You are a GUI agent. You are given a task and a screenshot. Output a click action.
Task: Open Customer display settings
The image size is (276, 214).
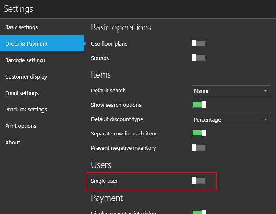pos(26,77)
